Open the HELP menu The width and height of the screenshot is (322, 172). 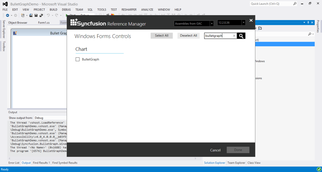tap(178, 10)
